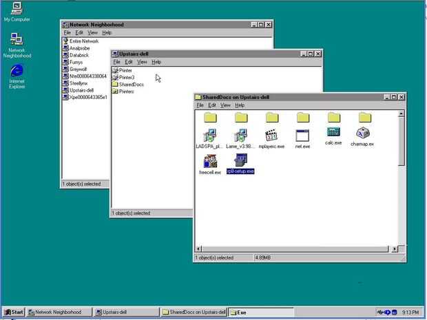The width and height of the screenshot is (427, 320).
Task: Select net.exe icon
Action: [x=302, y=139]
